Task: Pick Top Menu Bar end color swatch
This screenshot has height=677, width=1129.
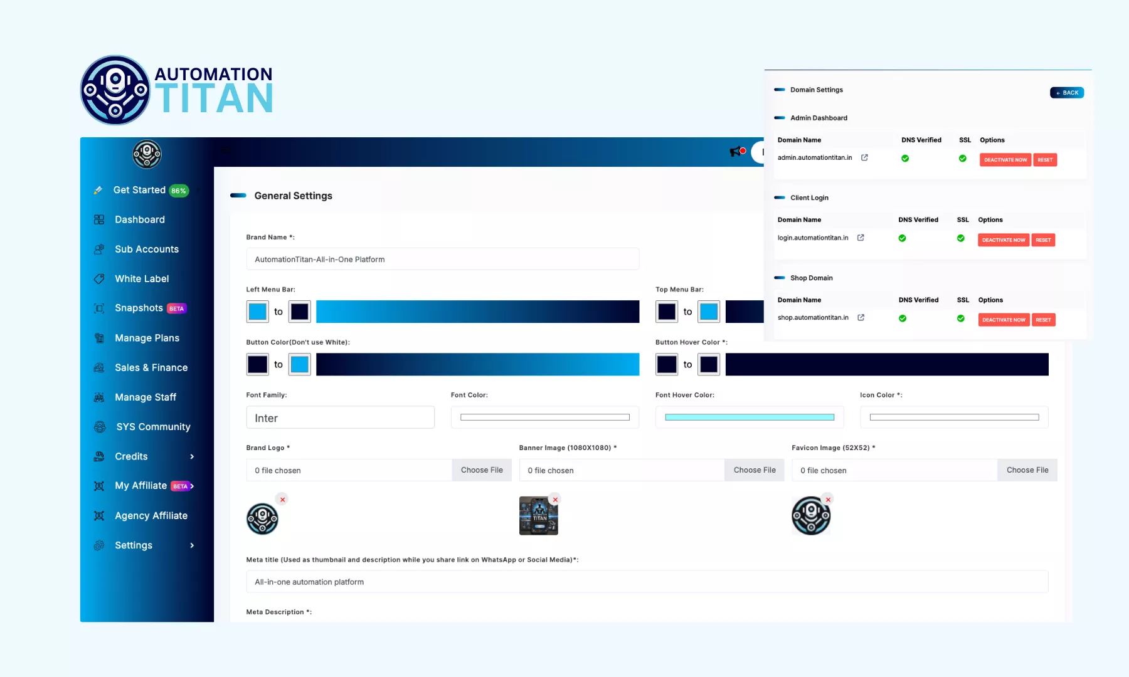Action: point(709,312)
